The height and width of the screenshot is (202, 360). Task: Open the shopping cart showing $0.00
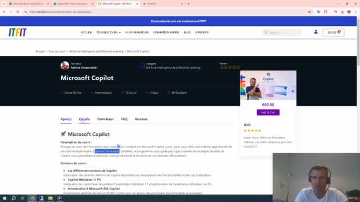(x=334, y=33)
